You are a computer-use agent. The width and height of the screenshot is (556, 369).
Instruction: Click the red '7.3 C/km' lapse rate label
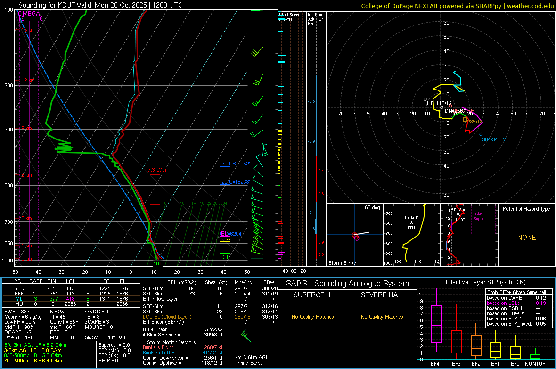[x=157, y=170]
